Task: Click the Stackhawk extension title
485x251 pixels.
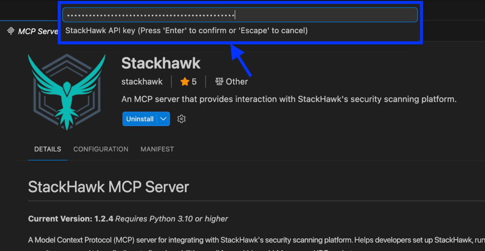Action: click(161, 63)
